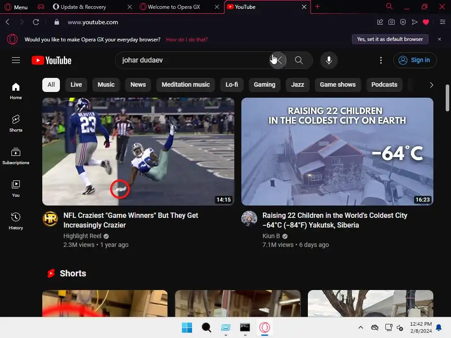Select the Jazz filter chip
This screenshot has height=338, width=451.
tap(297, 85)
